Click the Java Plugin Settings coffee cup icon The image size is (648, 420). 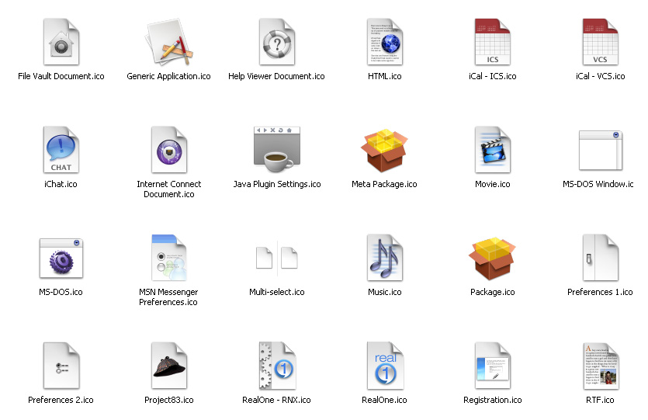[277, 150]
